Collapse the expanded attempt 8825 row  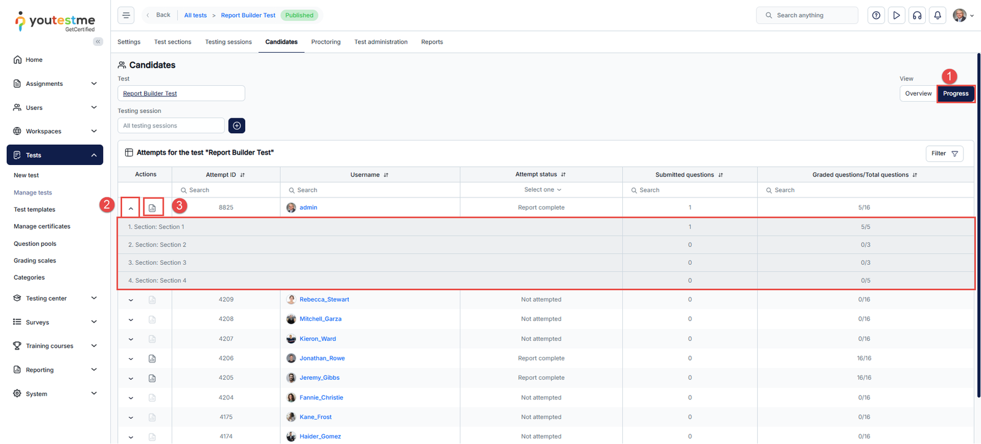point(131,208)
